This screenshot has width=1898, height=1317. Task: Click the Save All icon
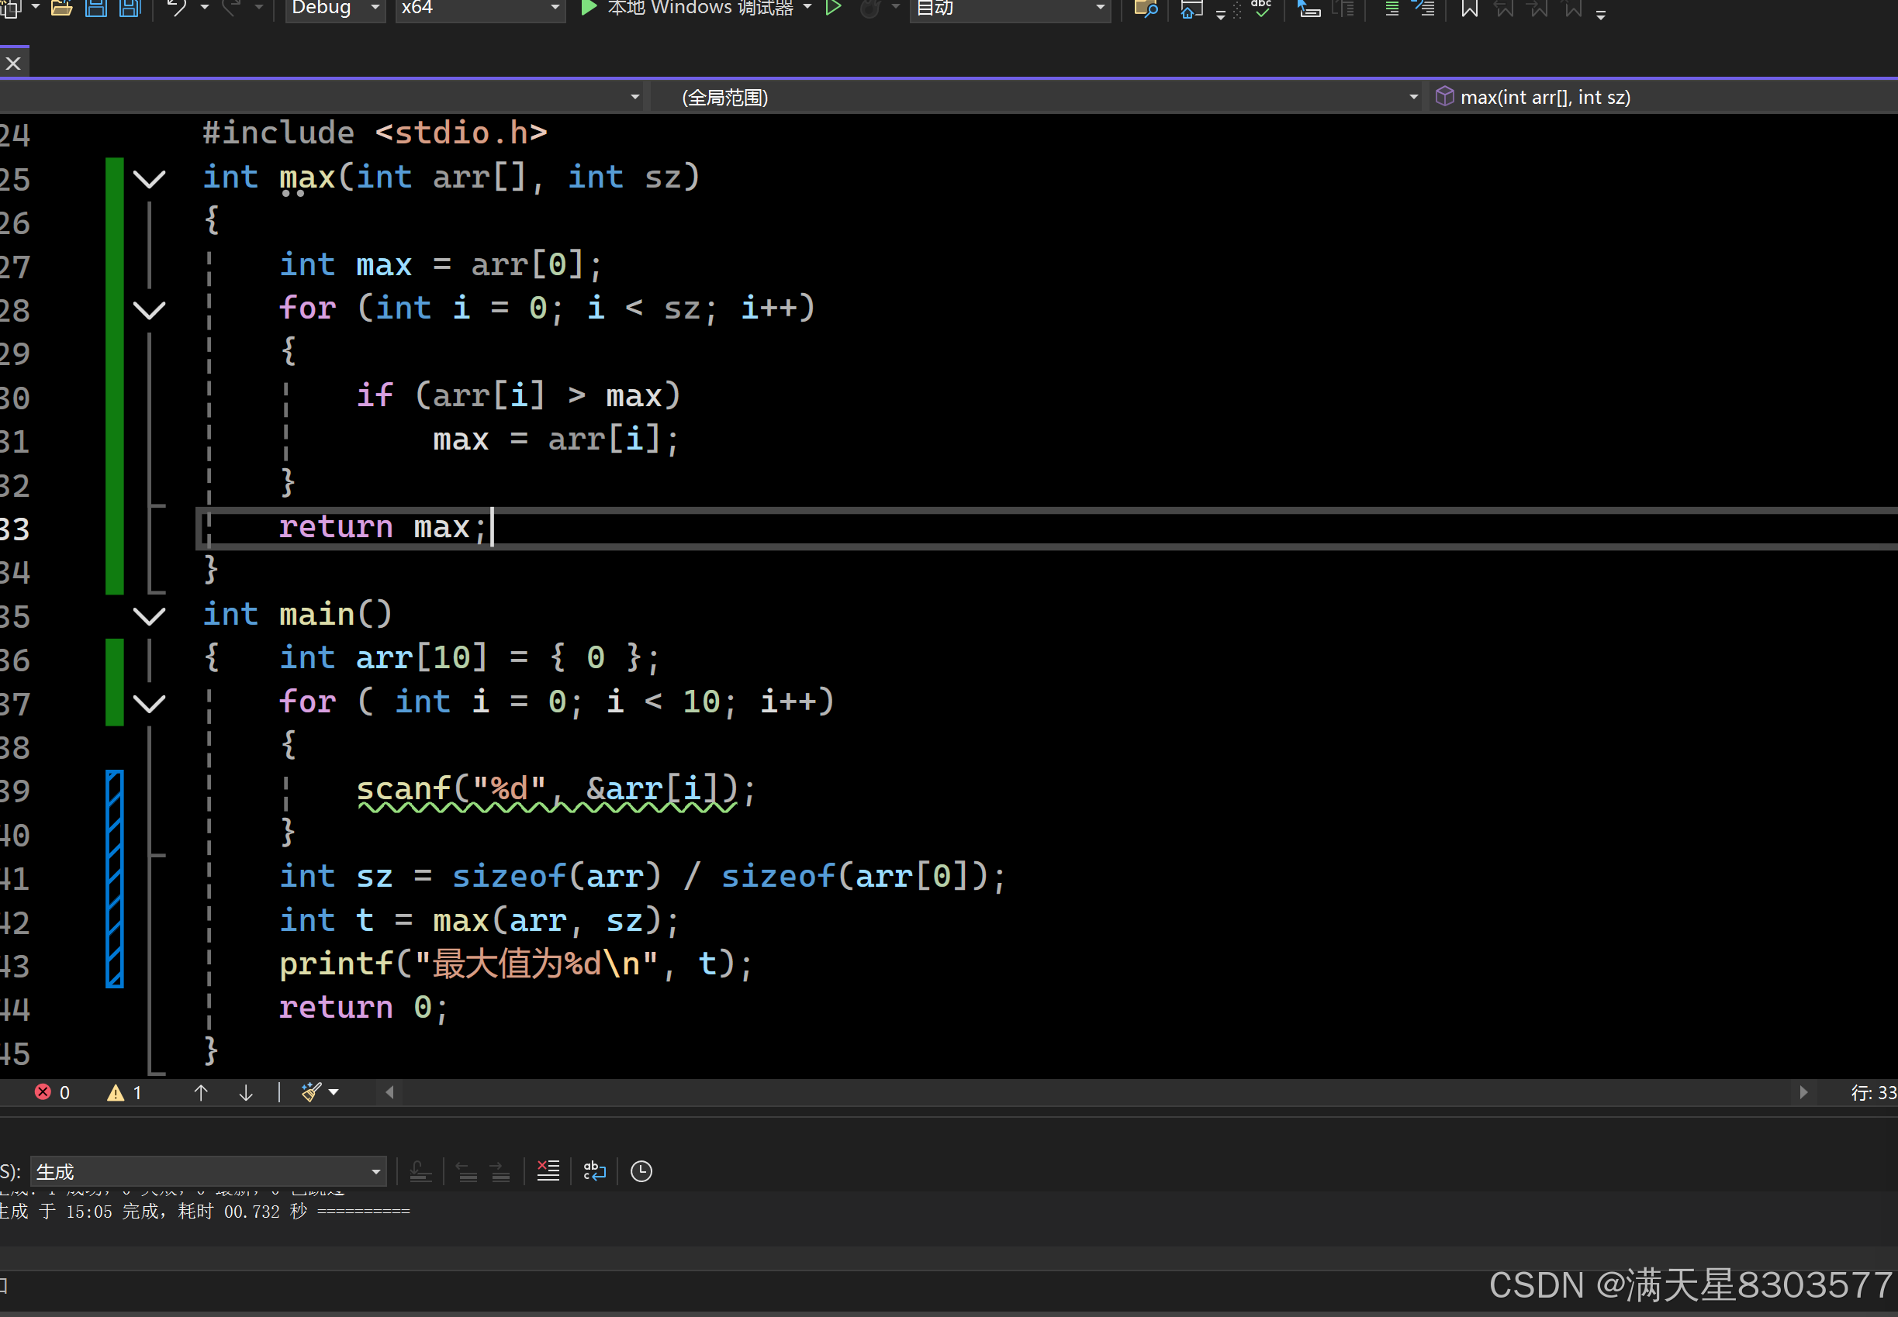pyautogui.click(x=130, y=9)
